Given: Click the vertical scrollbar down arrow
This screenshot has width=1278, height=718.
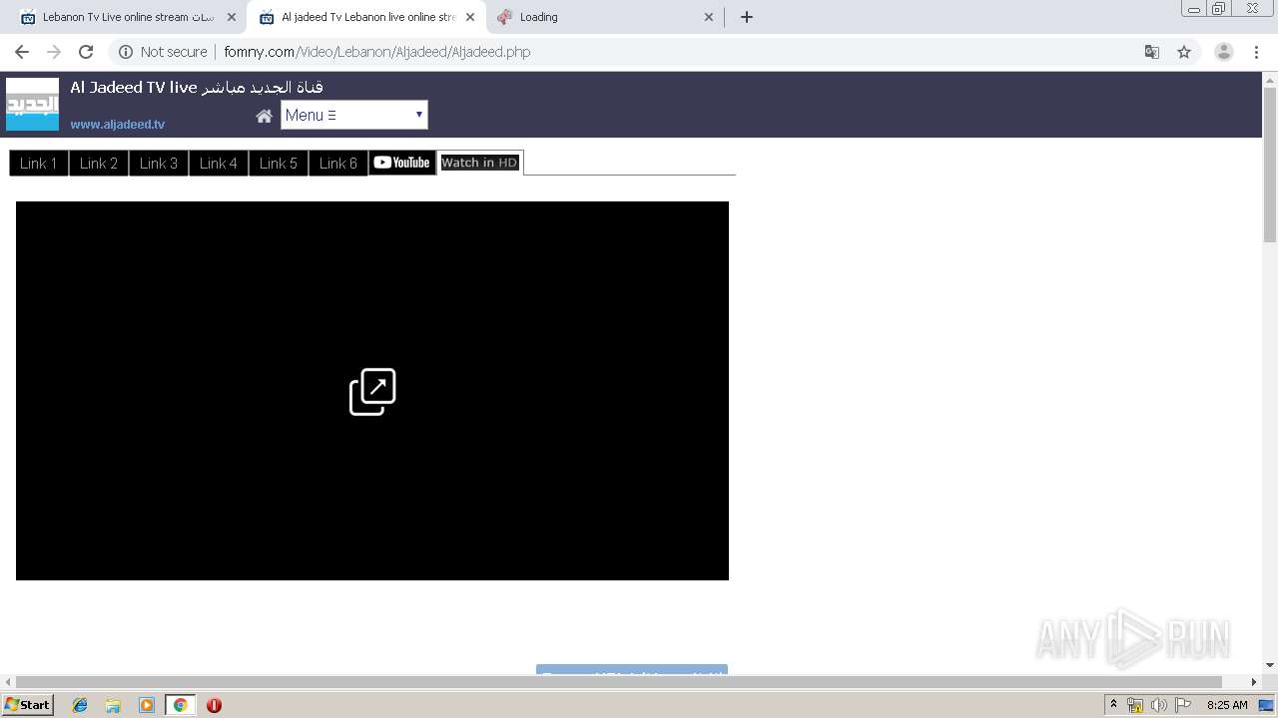Looking at the screenshot, I should 1270,665.
